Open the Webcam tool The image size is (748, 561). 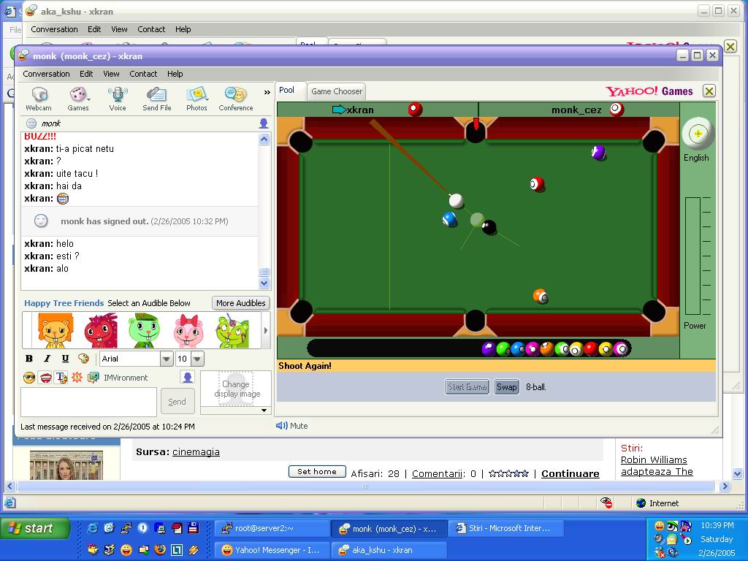pyautogui.click(x=39, y=99)
